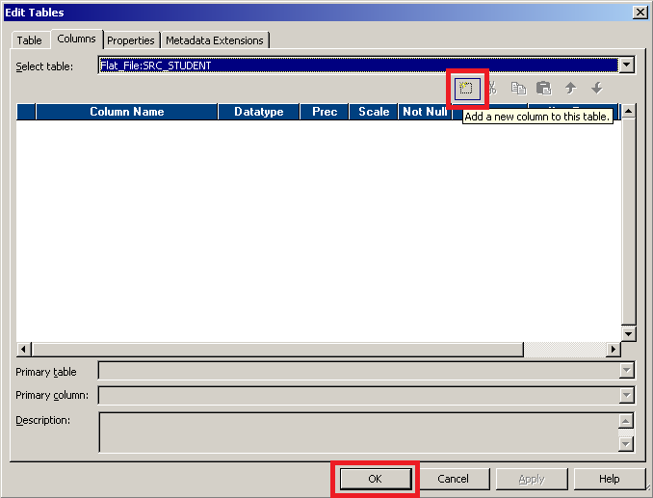Open the Primary table dropdown
This screenshot has width=653, height=498.
[x=627, y=370]
